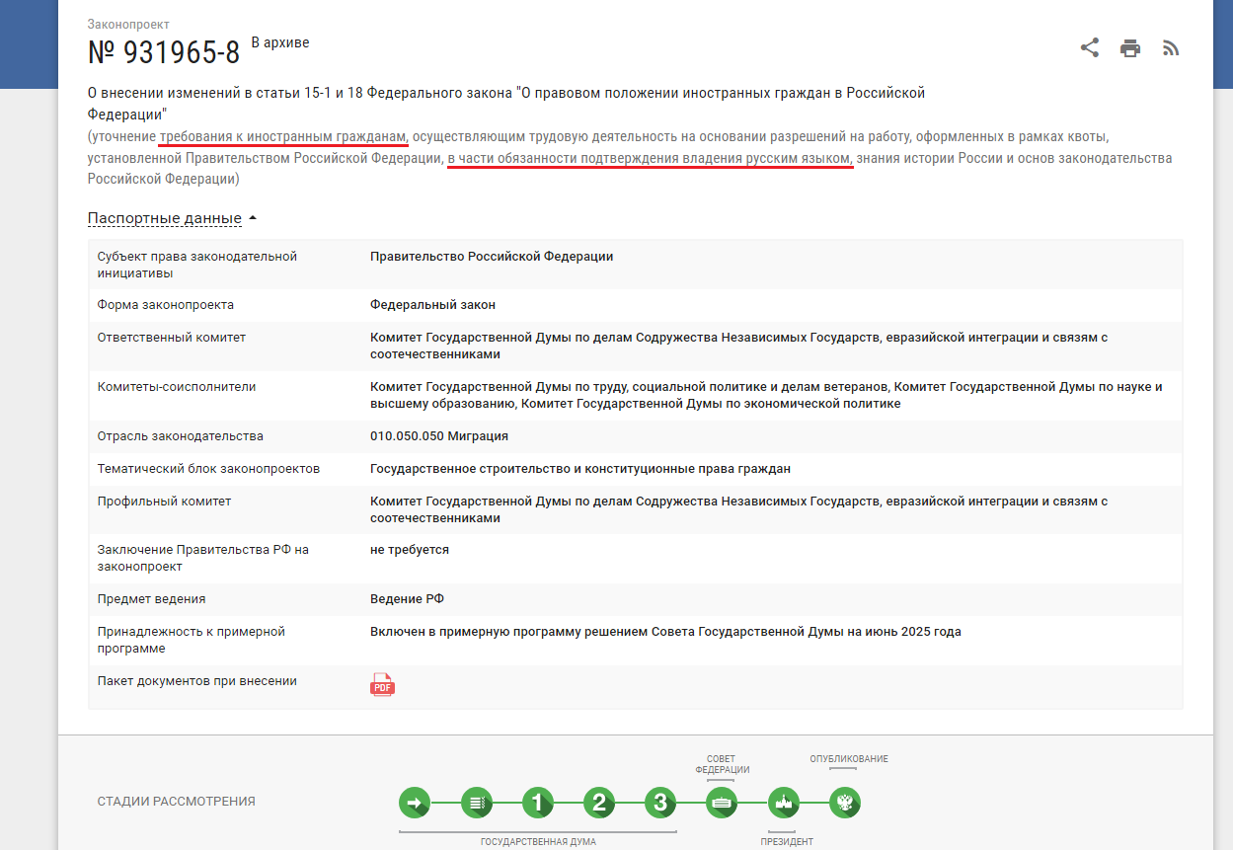The image size is (1233, 850).
Task: Select the President stage icon
Action: coord(783,803)
